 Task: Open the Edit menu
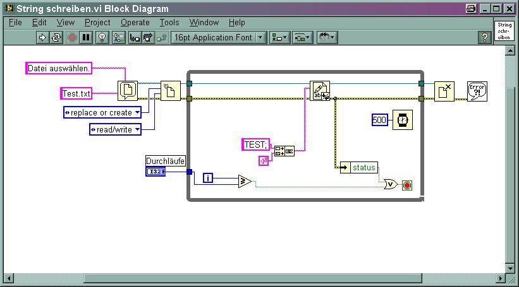(39, 23)
